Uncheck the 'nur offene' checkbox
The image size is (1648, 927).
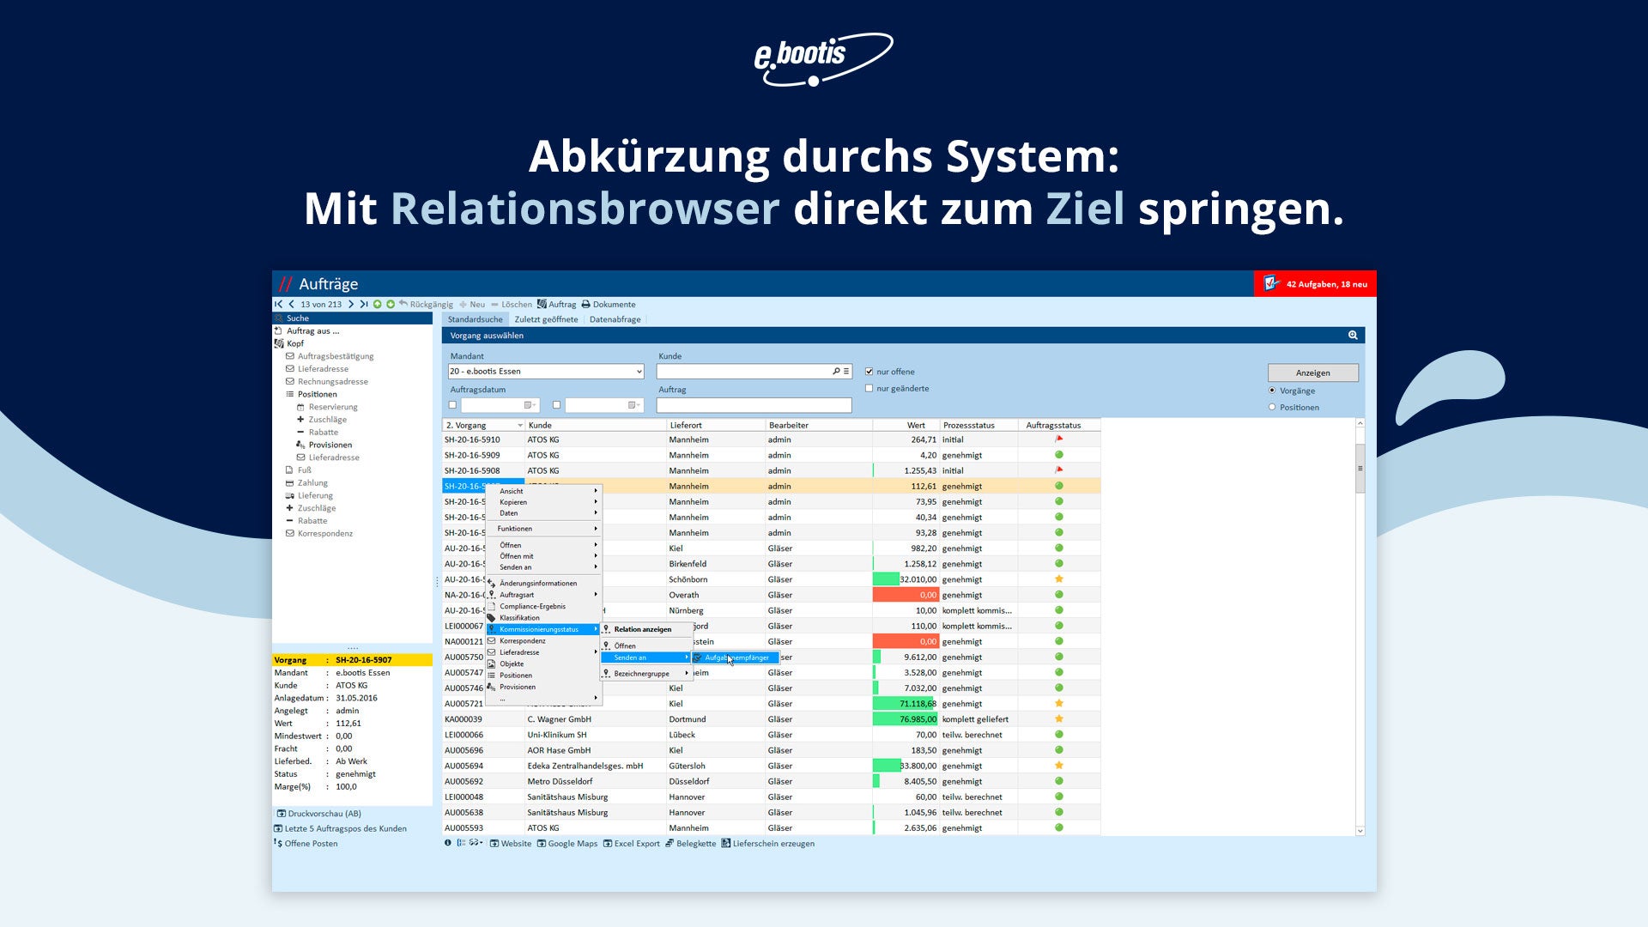(x=869, y=372)
